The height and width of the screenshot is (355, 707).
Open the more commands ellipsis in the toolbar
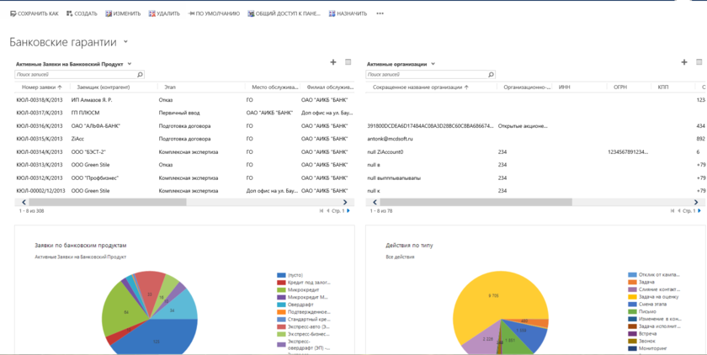coord(380,13)
